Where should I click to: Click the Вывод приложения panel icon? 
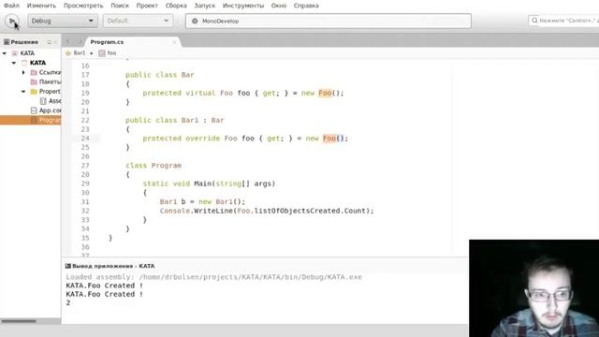click(68, 266)
